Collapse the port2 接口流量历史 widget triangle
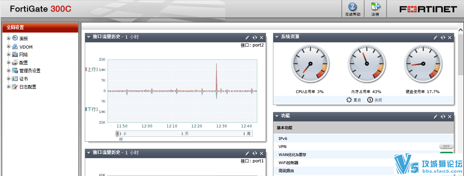The image size is (464, 176). pos(89,37)
